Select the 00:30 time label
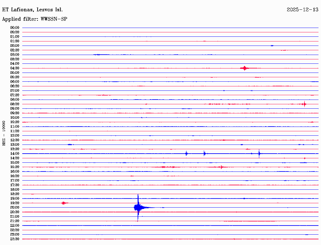Viewport: 321px width, 245px height. point(15,32)
